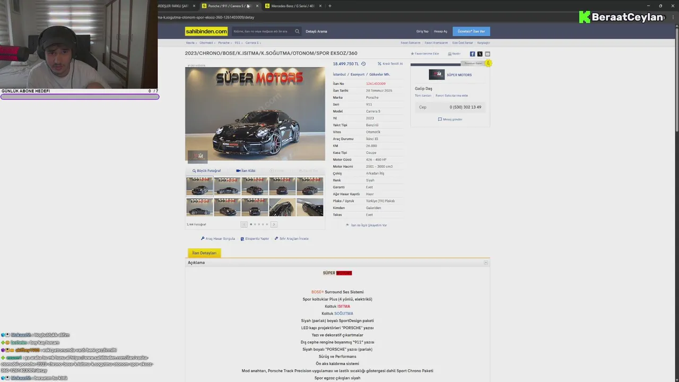The image size is (679, 382).
Task: Click the Vasıta breadcrumb
Action: coord(190,42)
